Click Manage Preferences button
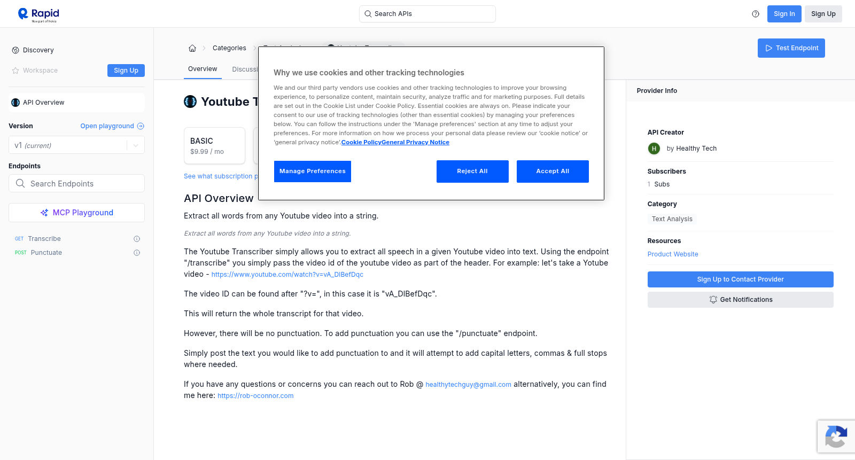This screenshot has width=855, height=460. click(x=313, y=171)
